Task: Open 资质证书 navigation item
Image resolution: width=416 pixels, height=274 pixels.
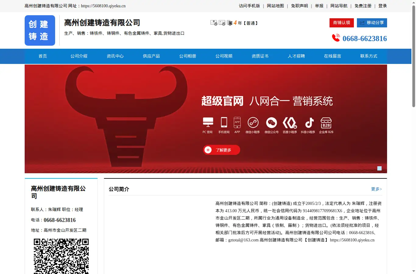Action: point(260,56)
